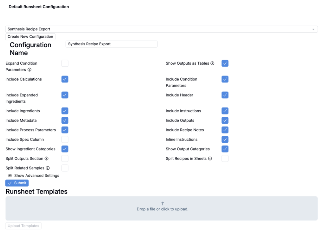Enable the Include Spec Column checkbox
The image size is (325, 236).
pos(65,140)
